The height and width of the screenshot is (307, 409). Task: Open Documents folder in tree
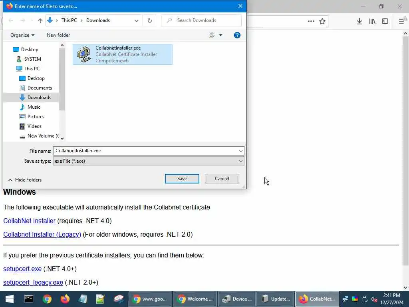tap(36, 88)
